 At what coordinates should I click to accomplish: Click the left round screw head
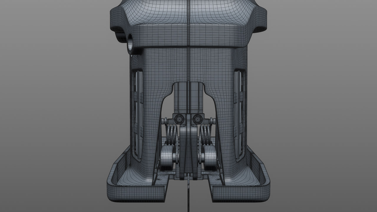coord(179,119)
